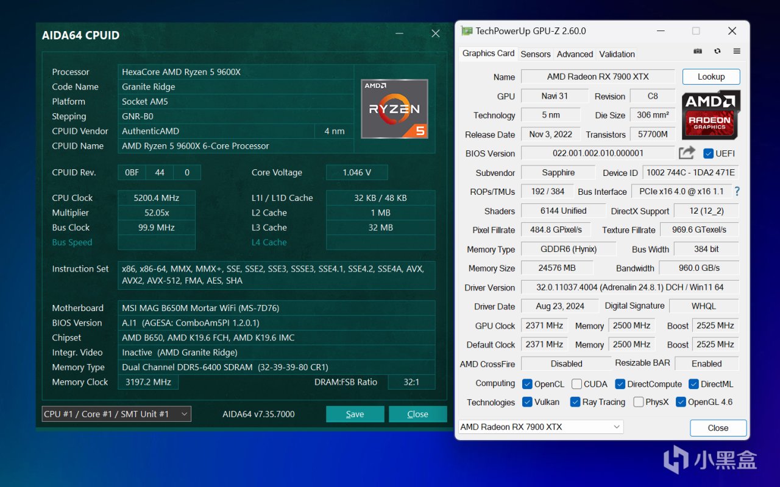Capture a GPU-Z screenshot with the camera icon

click(698, 51)
